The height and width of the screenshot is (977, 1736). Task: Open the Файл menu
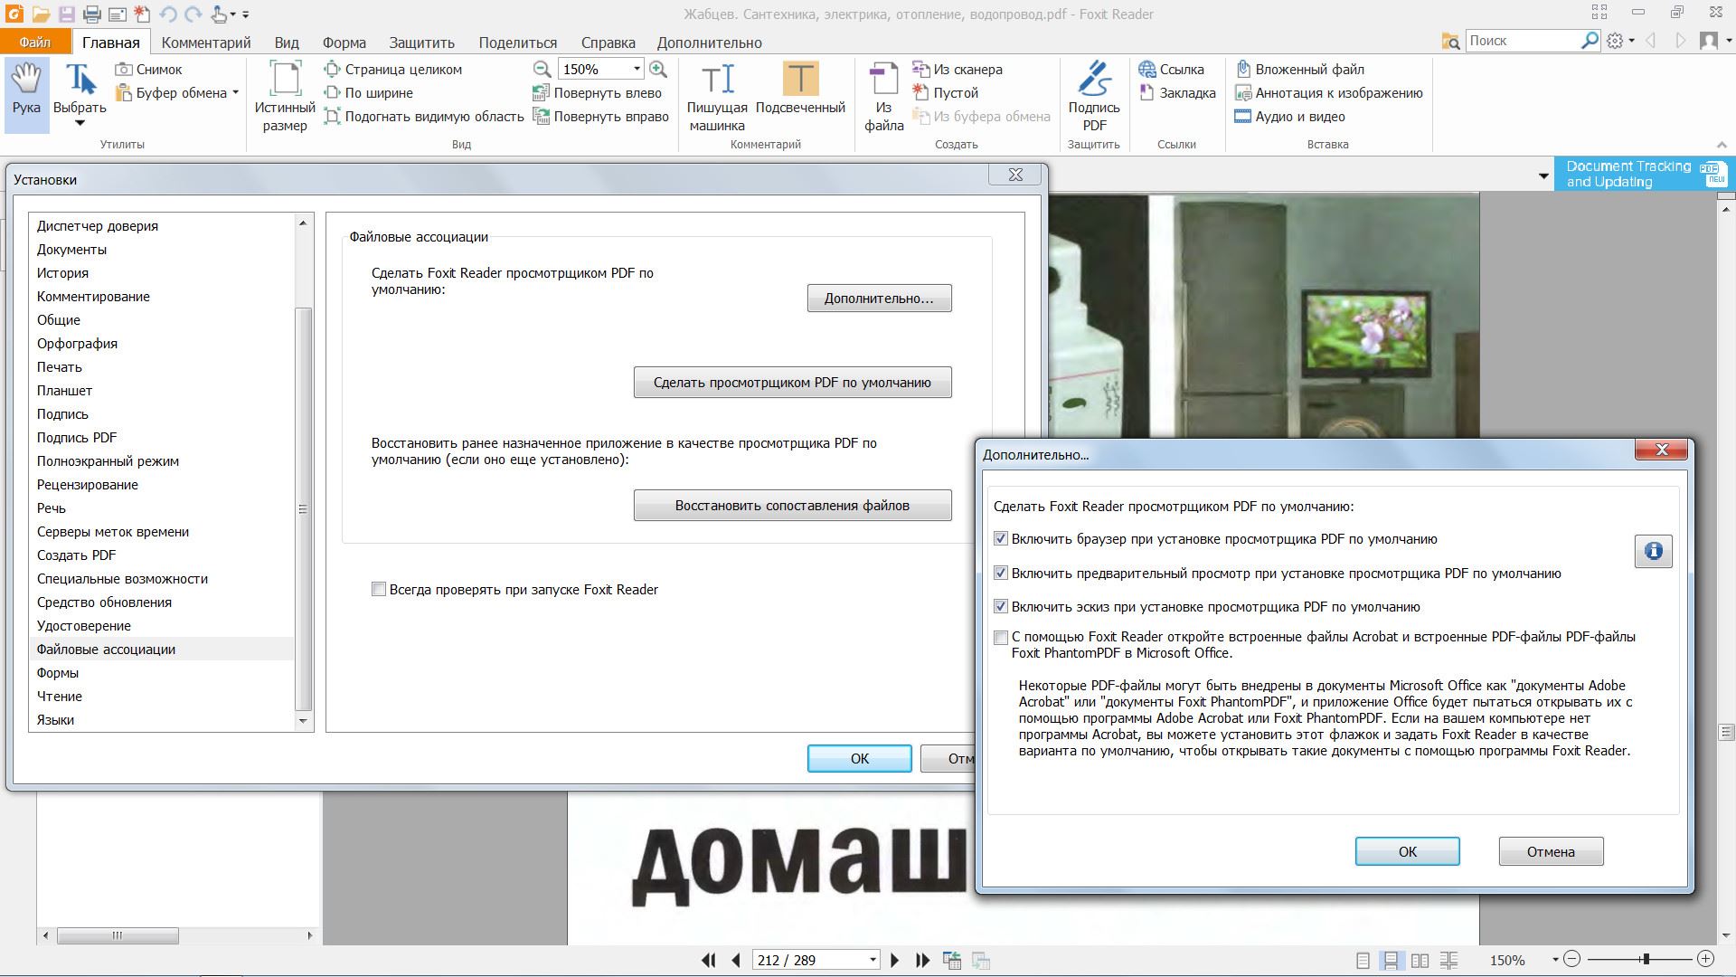(x=35, y=43)
